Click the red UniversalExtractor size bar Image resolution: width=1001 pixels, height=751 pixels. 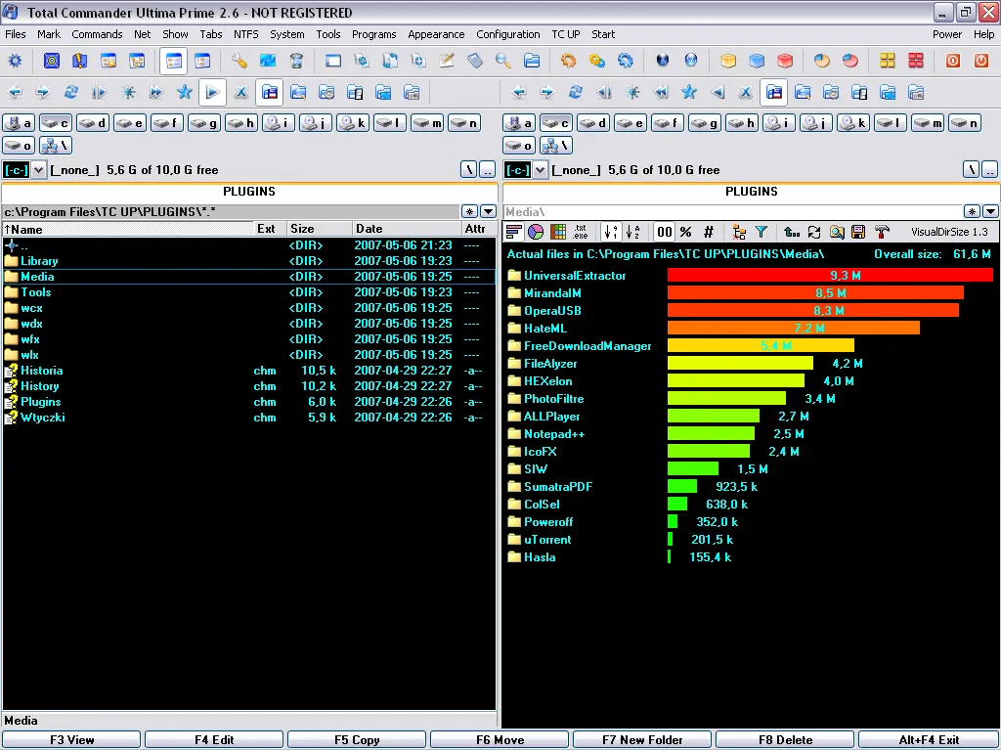(x=830, y=275)
